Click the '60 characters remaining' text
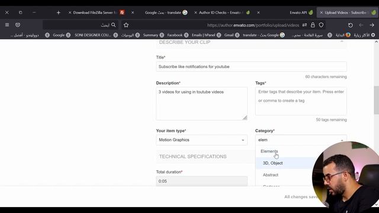Screen dimensions: 379x213 click(326, 76)
